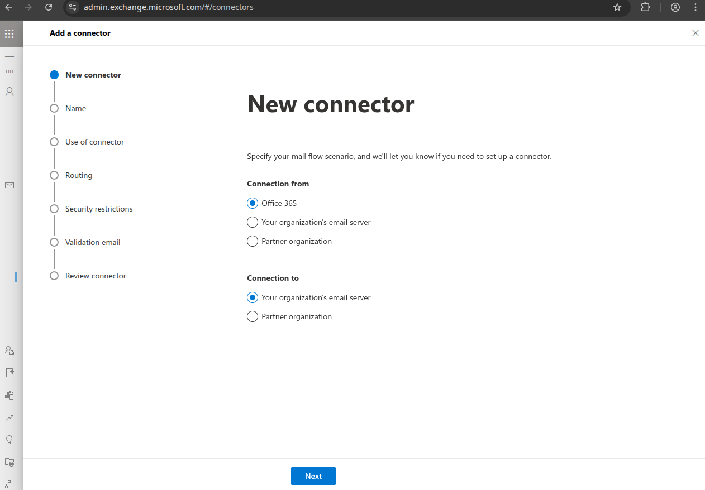
Task: Toggle the hamburger navigation menu
Action: point(9,59)
